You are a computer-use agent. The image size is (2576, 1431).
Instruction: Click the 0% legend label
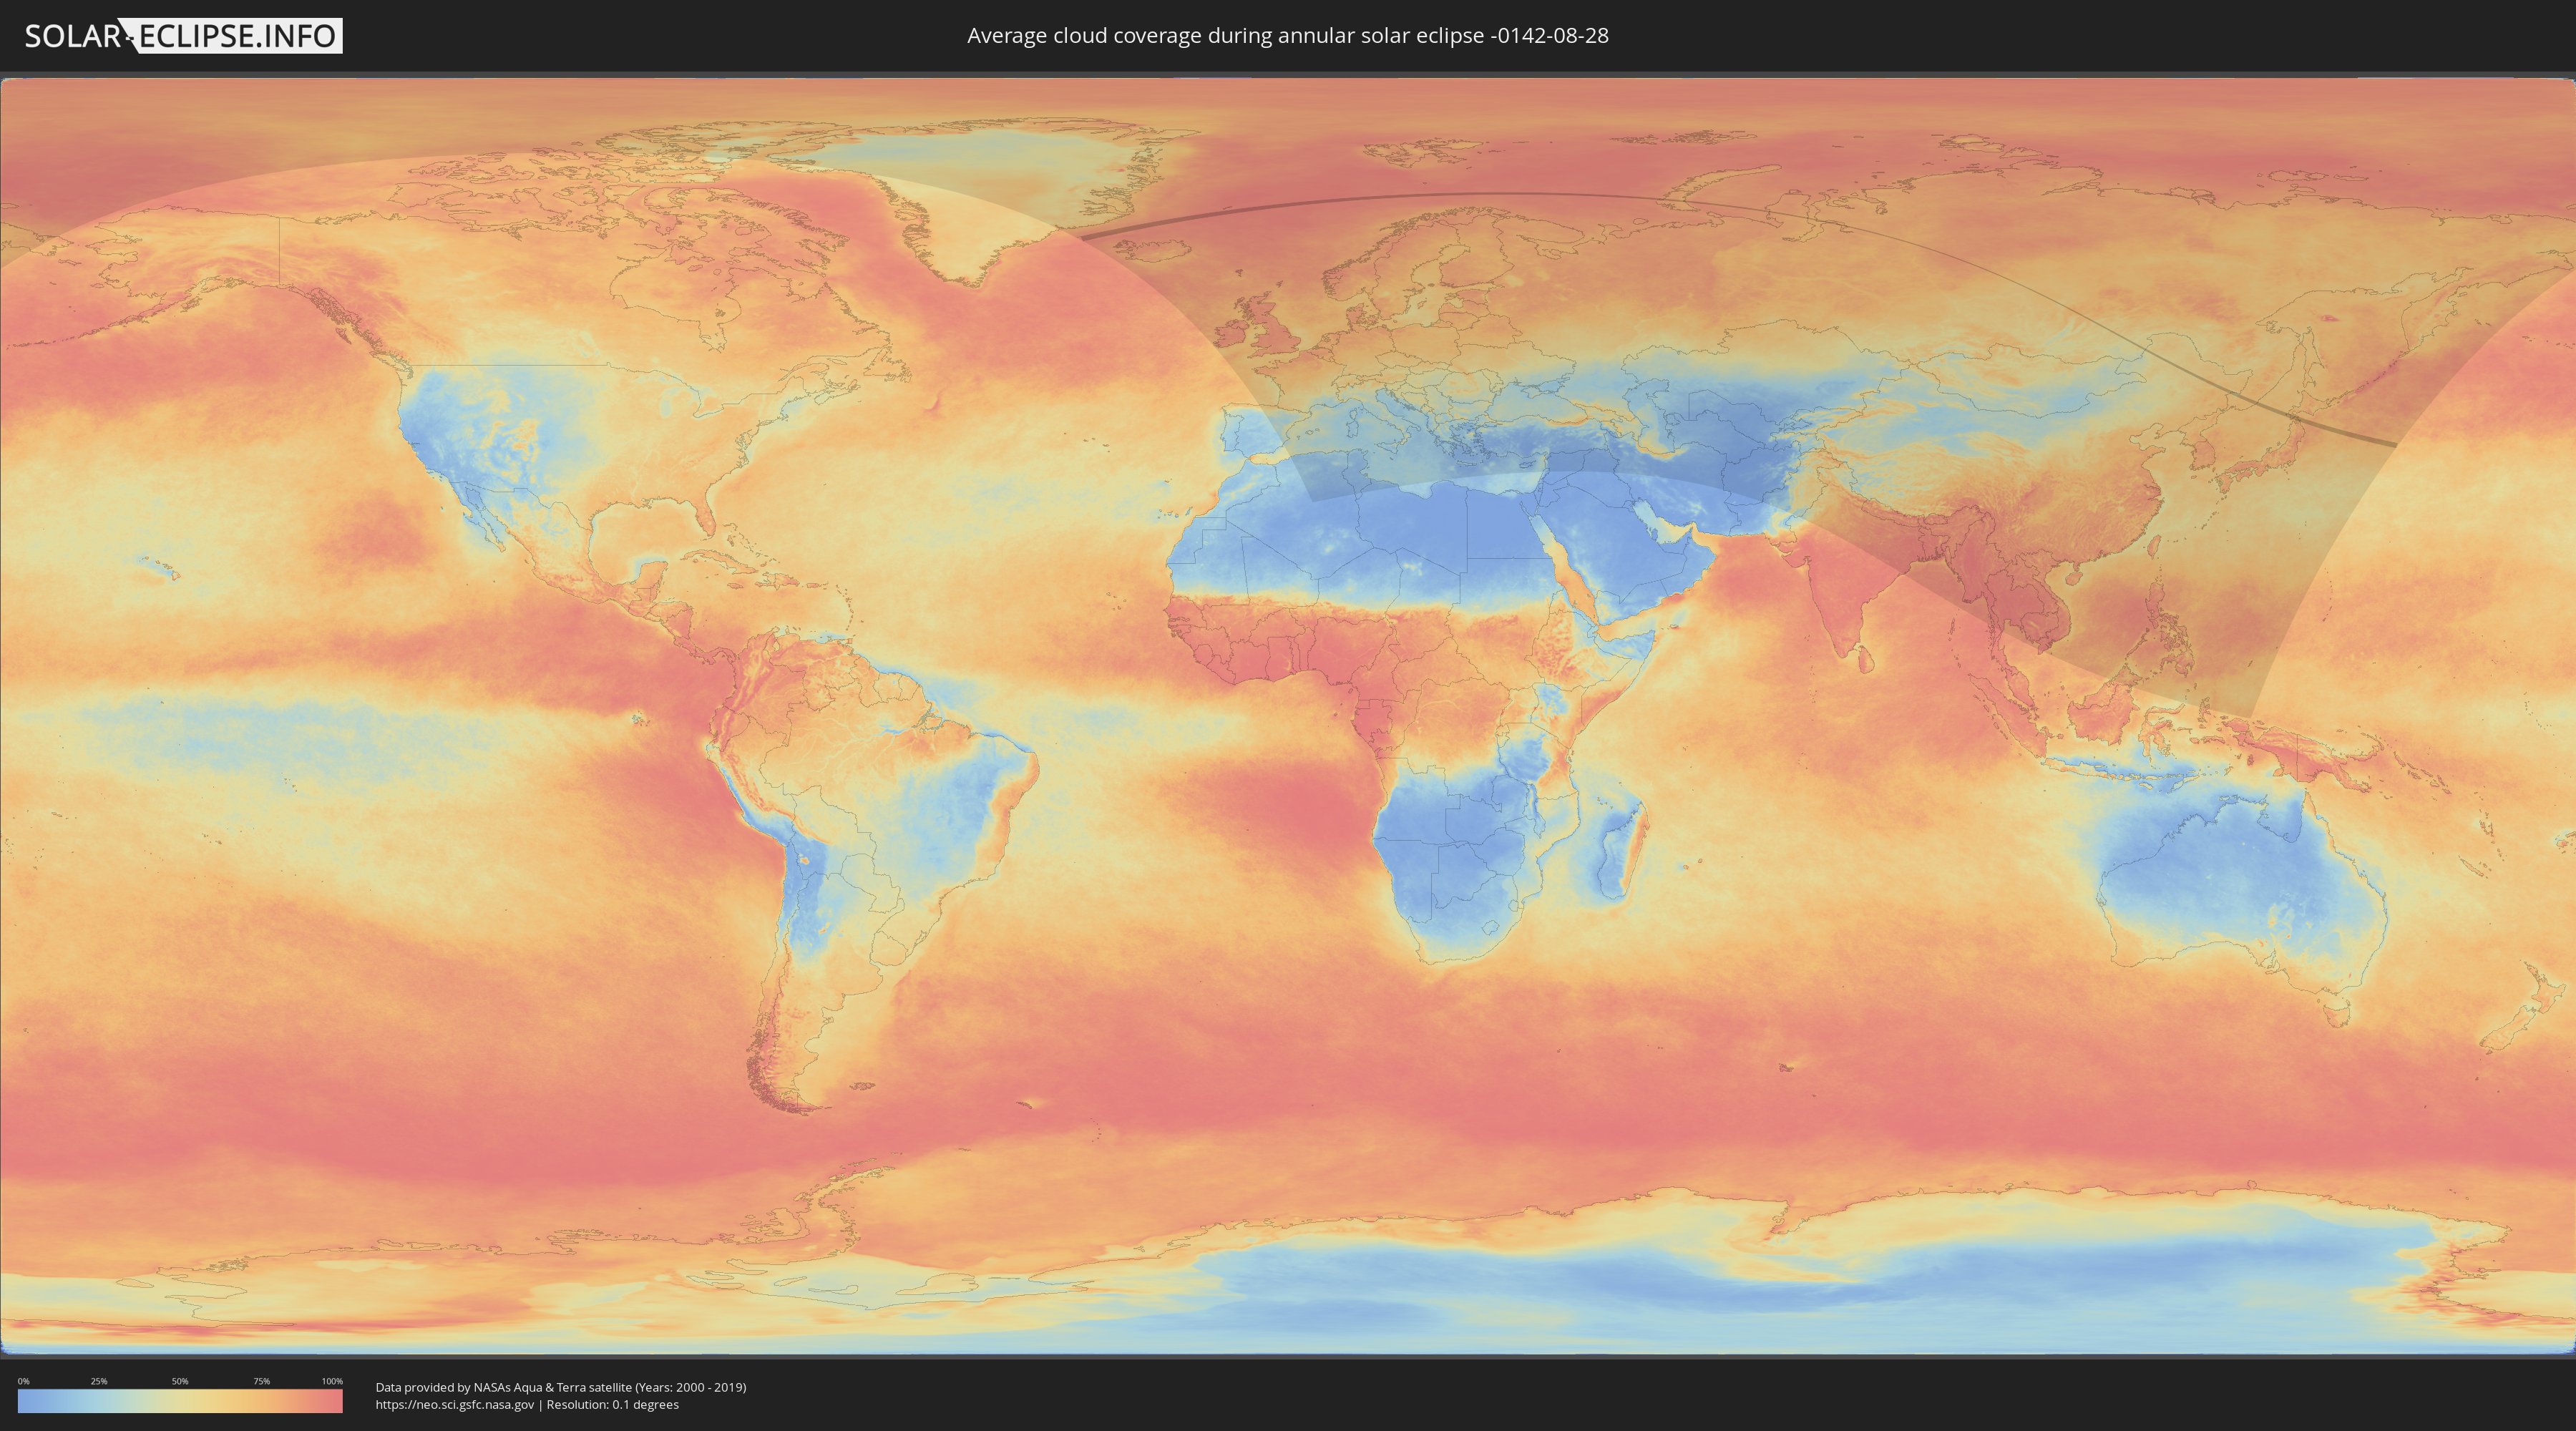[23, 1381]
